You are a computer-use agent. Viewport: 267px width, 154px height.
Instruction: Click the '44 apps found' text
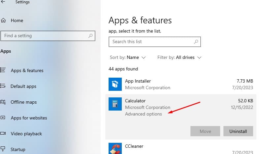pos(123,69)
